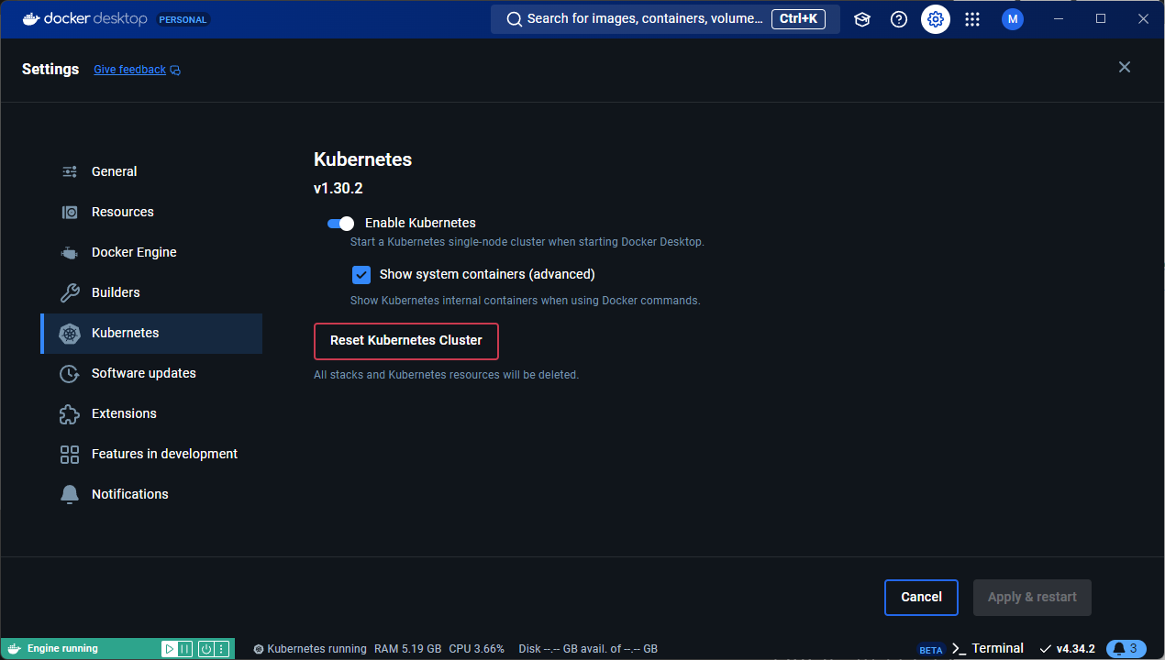Screen dimensions: 1165x660
Task: Click the feedback chat icon next to Give feedback
Action: coord(175,70)
